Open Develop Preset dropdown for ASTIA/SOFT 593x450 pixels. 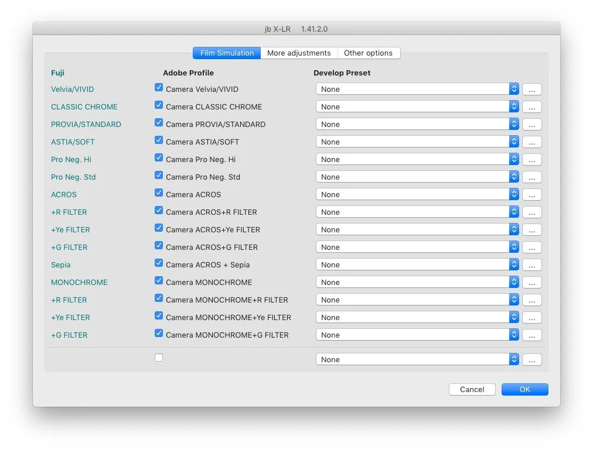[x=417, y=142]
